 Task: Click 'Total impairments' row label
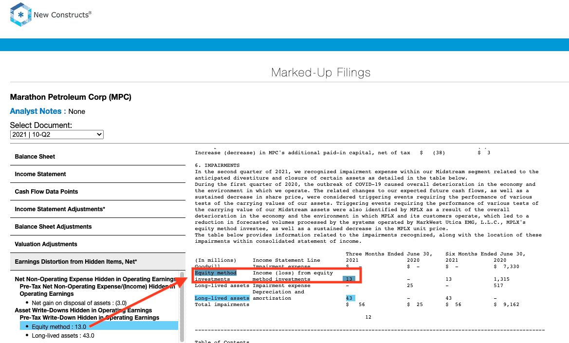tap(222, 305)
